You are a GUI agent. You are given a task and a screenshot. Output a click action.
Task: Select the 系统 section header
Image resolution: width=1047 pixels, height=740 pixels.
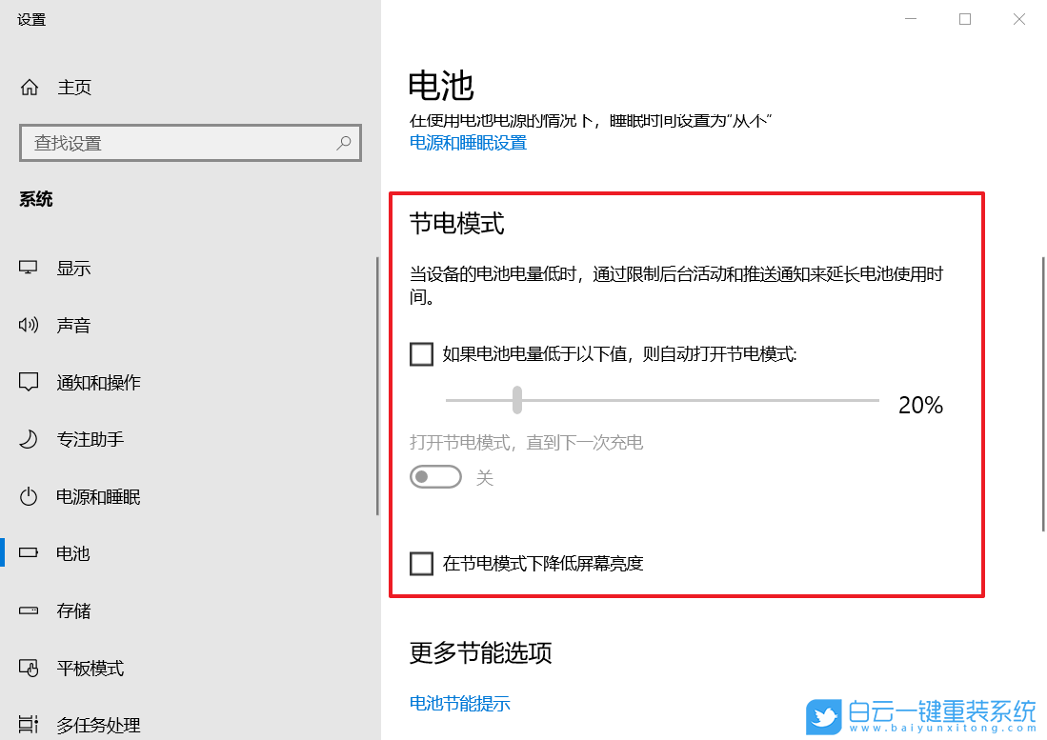(36, 199)
